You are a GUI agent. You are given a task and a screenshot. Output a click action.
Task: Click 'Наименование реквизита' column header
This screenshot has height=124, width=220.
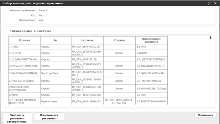pyautogui.click(x=151, y=40)
